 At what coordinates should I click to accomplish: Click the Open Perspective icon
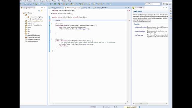pos(163,4)
